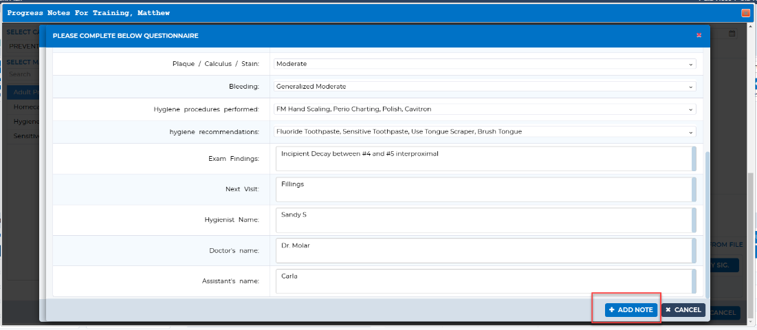
Task: Open Hygiene procedures performed dropdown
Action: [485, 109]
